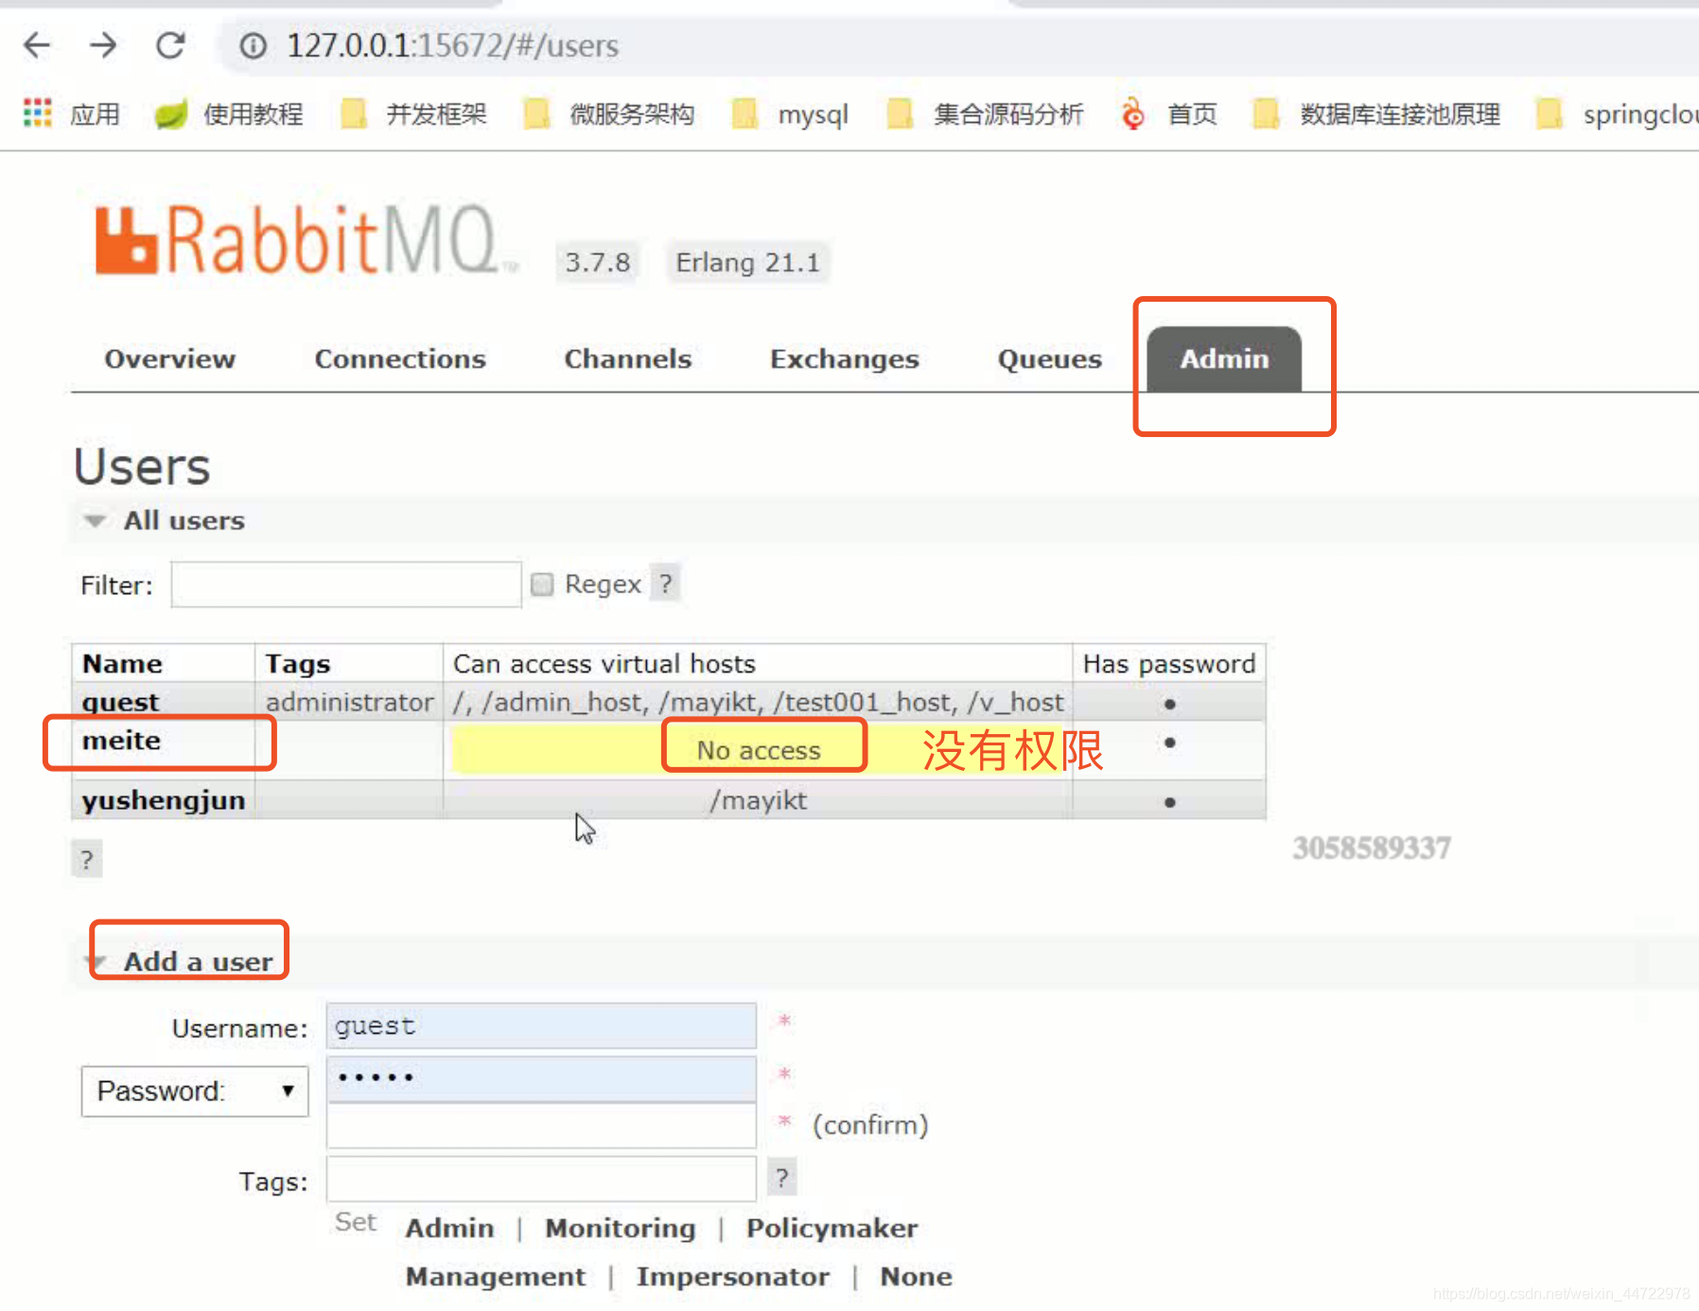Image resolution: width=1699 pixels, height=1311 pixels.
Task: Focus the Tags input field
Action: coord(541,1179)
